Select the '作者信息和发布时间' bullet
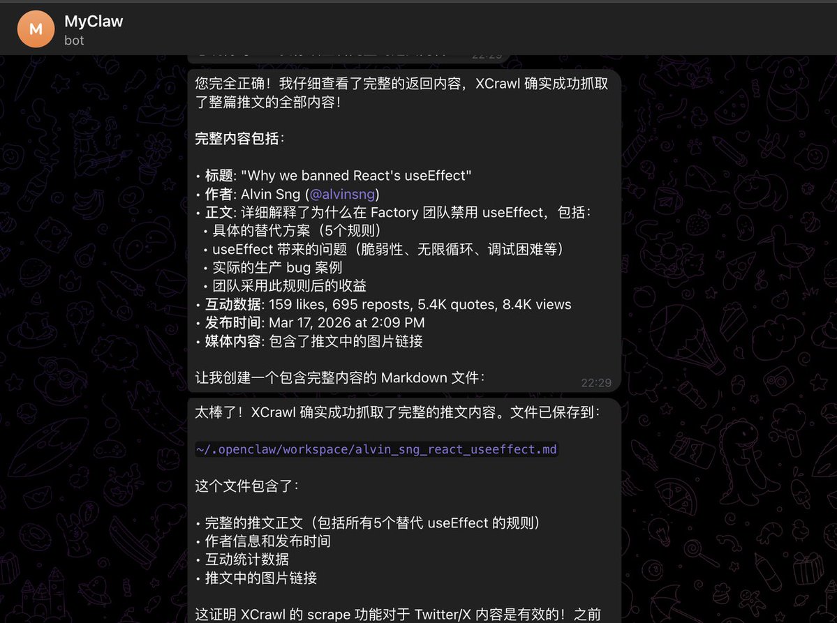837x623 pixels. [x=263, y=541]
